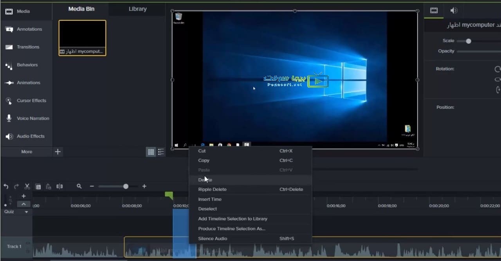Zoom out timeline with minus icon
This screenshot has width=501, height=261.
click(x=92, y=187)
